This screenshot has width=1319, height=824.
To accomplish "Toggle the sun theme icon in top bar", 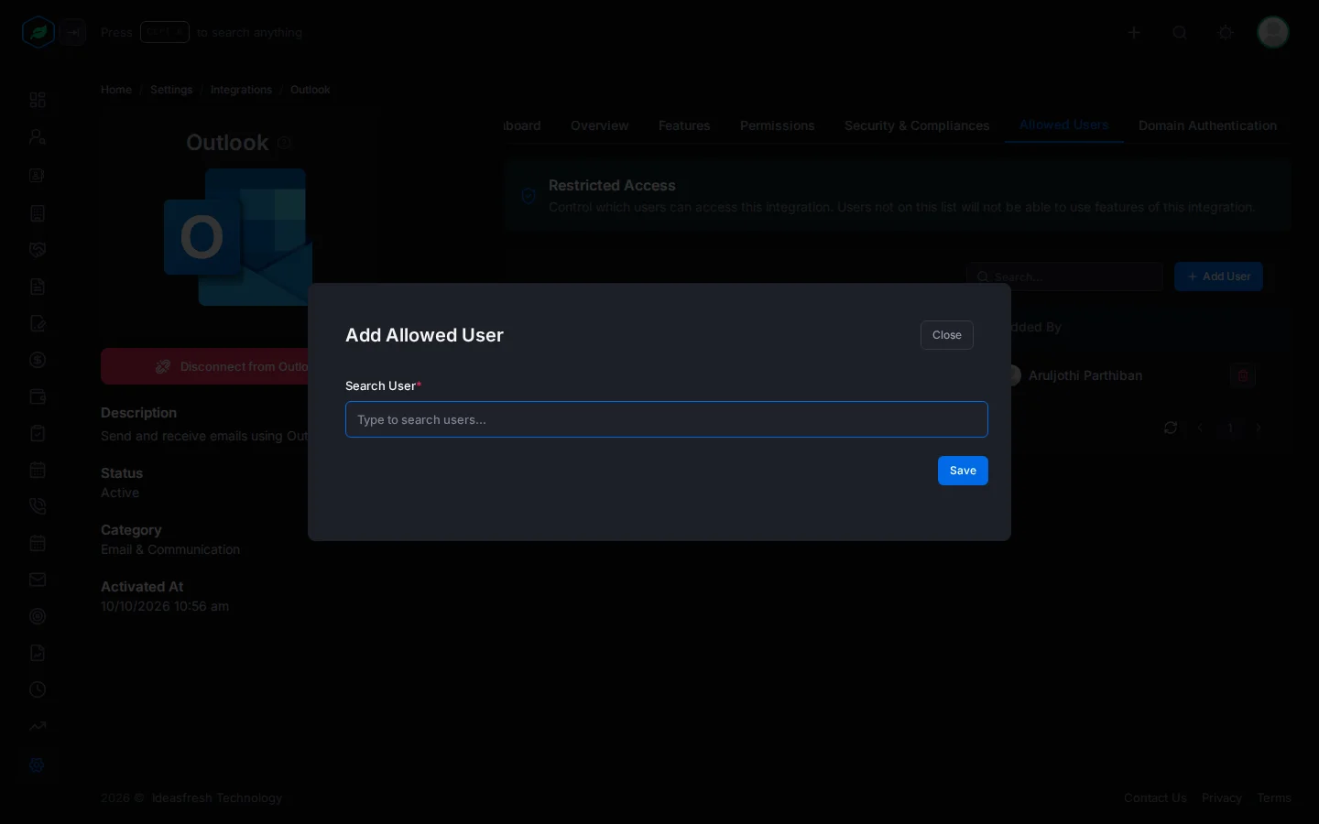I will point(1226,32).
